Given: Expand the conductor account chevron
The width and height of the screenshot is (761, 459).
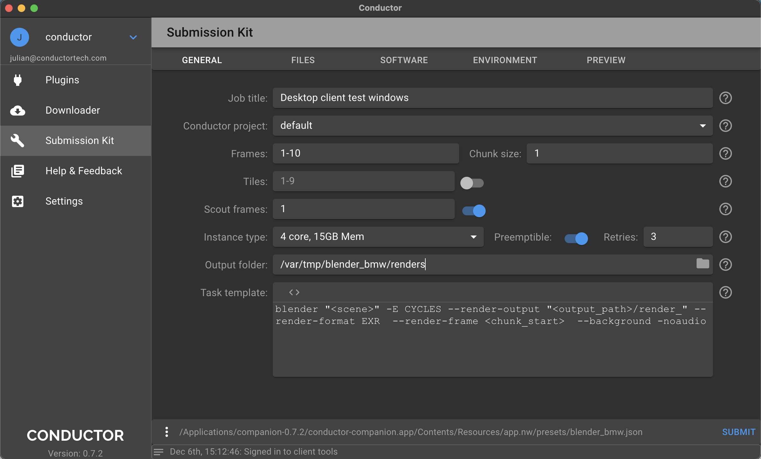Looking at the screenshot, I should pyautogui.click(x=133, y=37).
